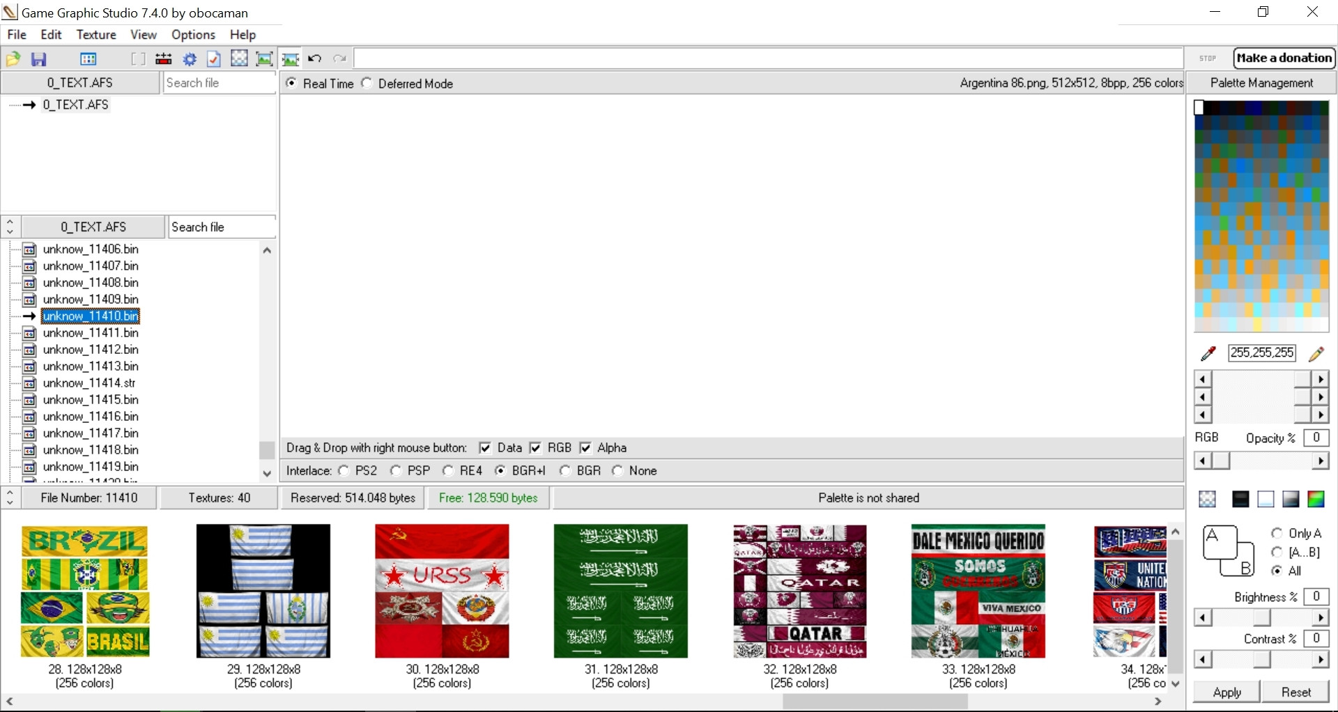Screen dimensions: 1338x712
Task: Click the upper 0_TEXT.AFS header button
Action: click(x=80, y=83)
